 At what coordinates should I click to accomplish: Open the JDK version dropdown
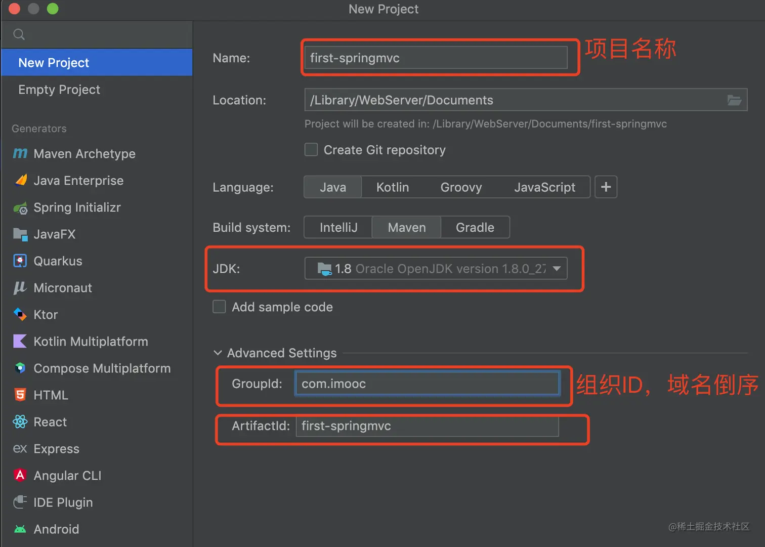(x=436, y=268)
